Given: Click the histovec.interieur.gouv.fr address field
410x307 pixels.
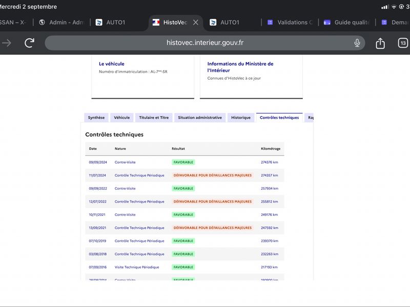Looking at the screenshot, I should pos(205,43).
